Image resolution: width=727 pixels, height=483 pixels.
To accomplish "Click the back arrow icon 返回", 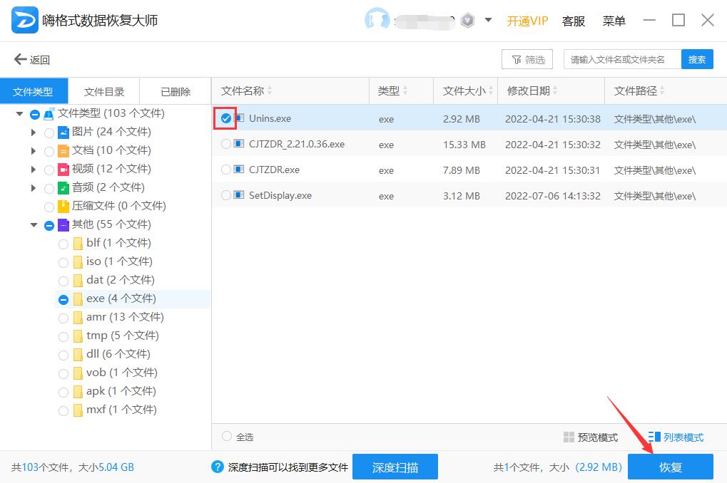I will 20,60.
